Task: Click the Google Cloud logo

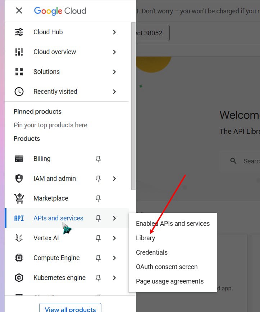Action: click(x=60, y=11)
